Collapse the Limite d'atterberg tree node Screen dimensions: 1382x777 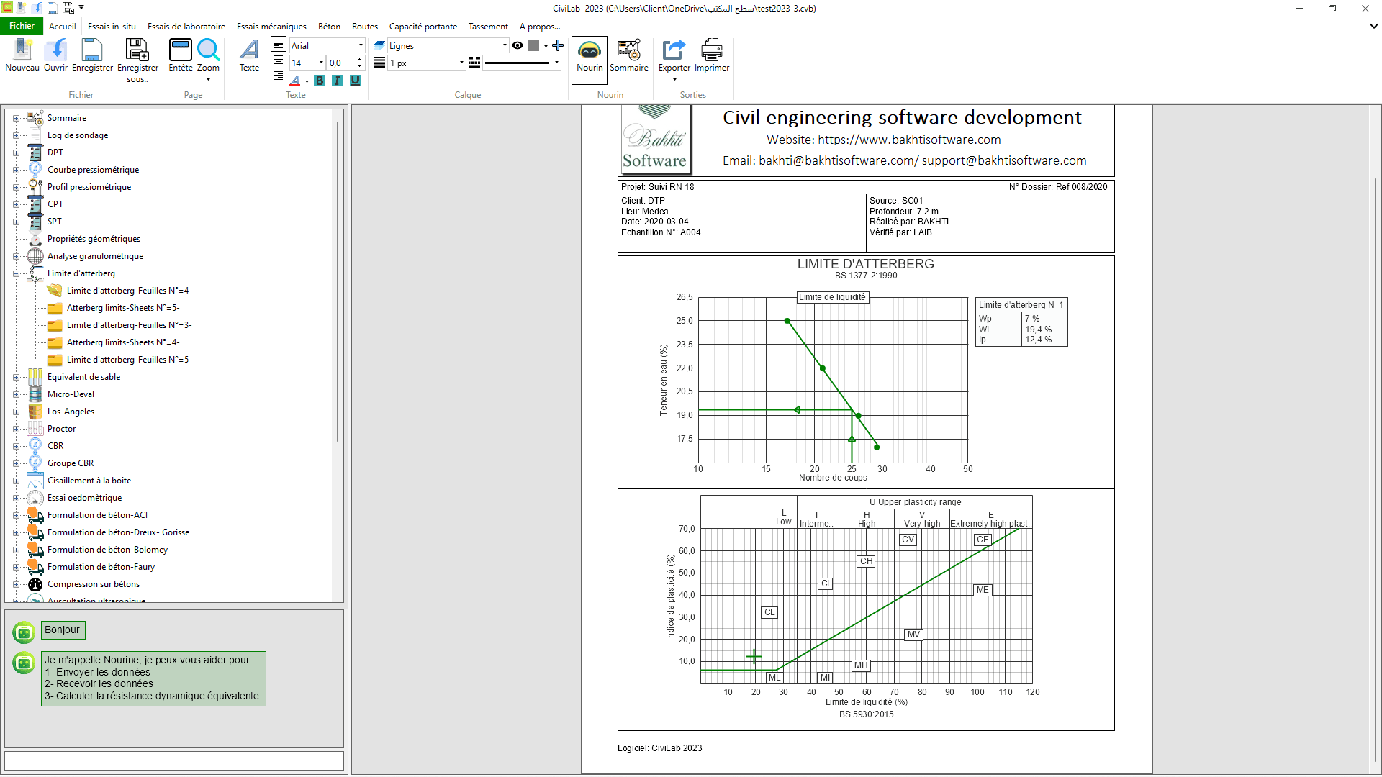coord(16,273)
